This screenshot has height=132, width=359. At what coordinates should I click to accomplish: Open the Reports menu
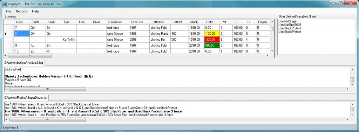click(x=21, y=11)
